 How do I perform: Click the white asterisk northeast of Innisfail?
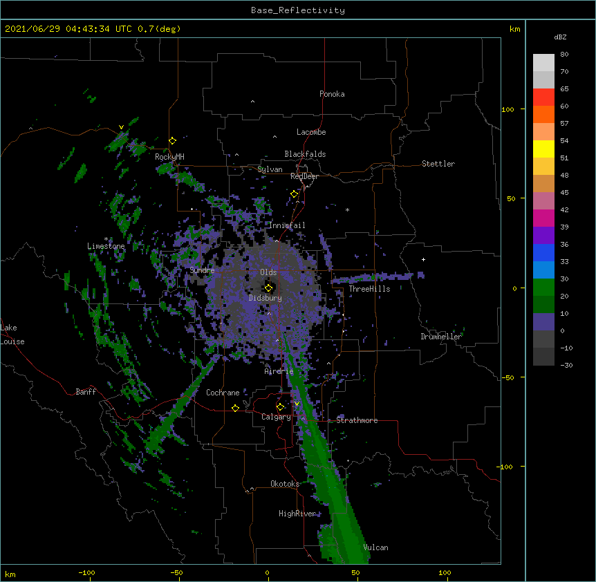coord(347,209)
